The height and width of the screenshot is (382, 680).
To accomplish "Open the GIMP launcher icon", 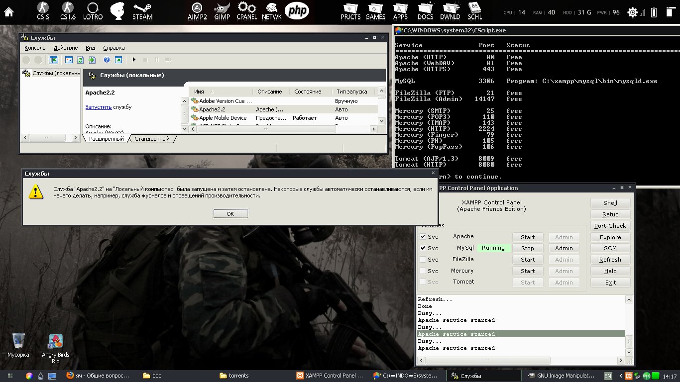I will click(x=222, y=10).
